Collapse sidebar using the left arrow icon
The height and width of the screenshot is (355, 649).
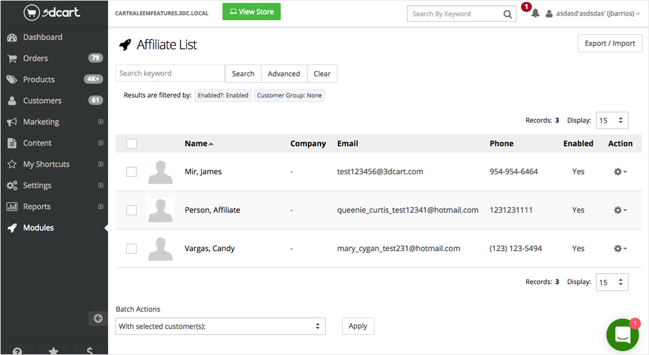(x=98, y=318)
